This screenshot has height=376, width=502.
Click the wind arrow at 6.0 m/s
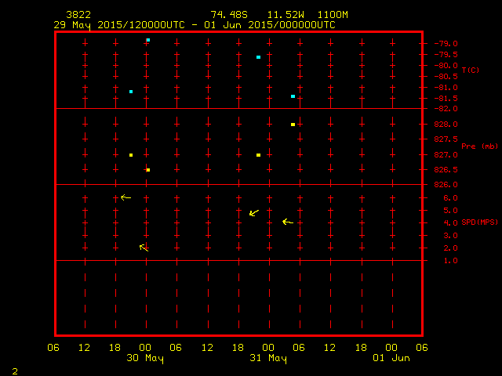point(125,197)
